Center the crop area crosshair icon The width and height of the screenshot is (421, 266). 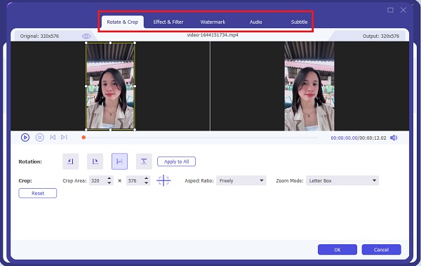163,180
